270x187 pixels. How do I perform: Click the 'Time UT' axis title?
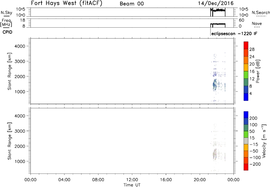[x=132, y=185]
